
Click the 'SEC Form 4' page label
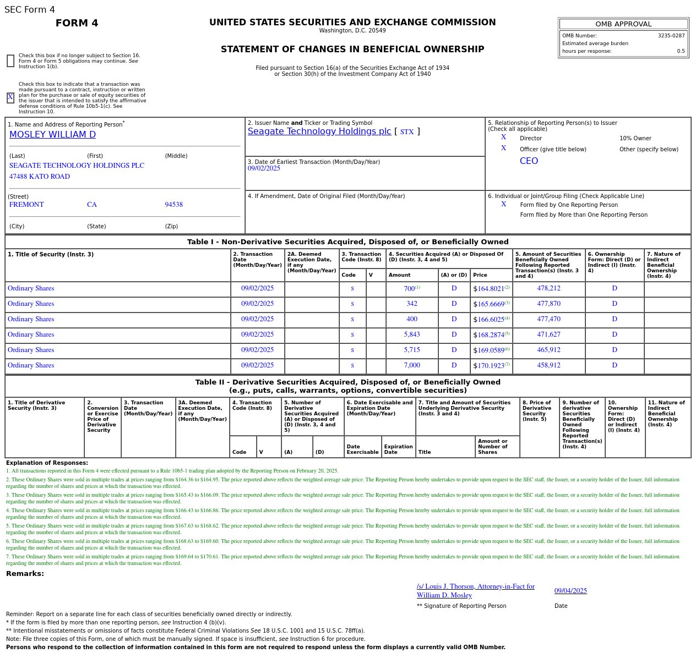pyautogui.click(x=30, y=10)
